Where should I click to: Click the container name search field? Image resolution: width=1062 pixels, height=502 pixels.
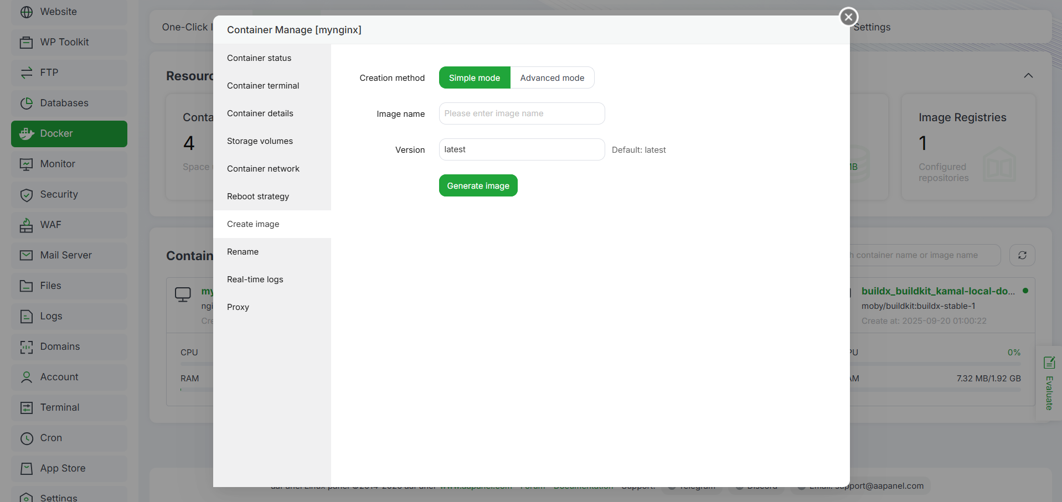pos(925,255)
